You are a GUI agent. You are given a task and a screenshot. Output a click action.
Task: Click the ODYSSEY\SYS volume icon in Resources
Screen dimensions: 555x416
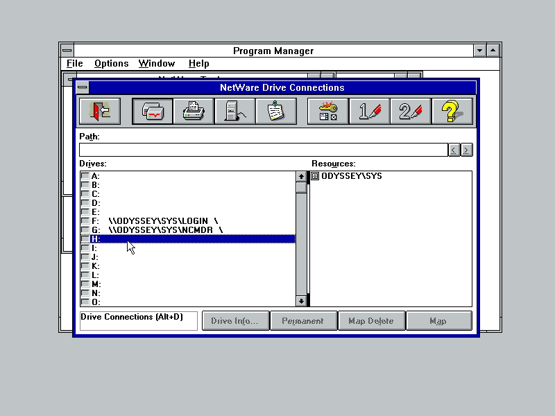(315, 176)
